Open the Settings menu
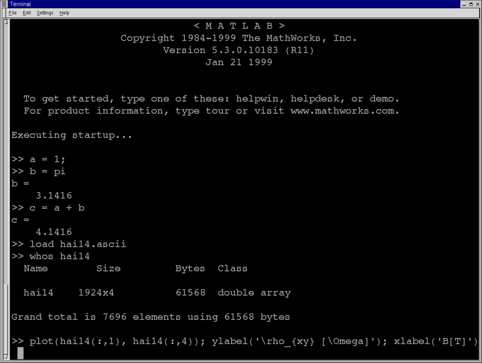This screenshot has height=363, width=482. point(45,13)
